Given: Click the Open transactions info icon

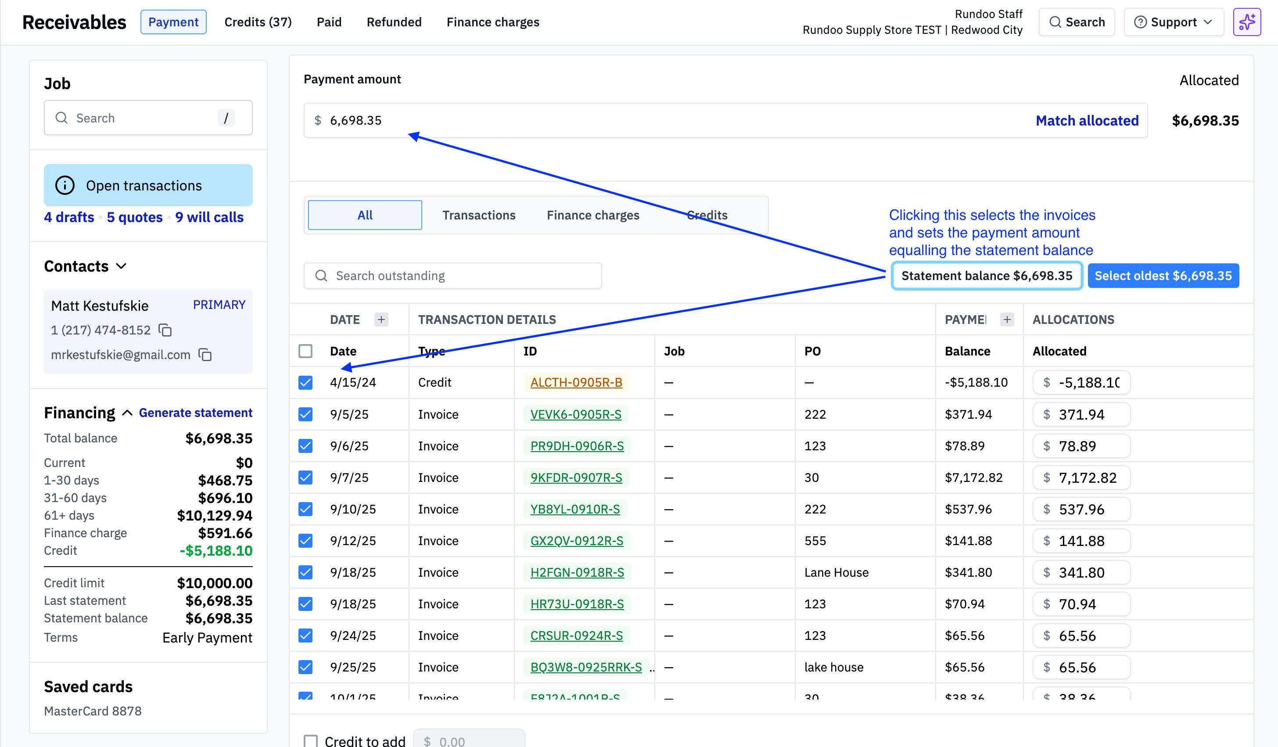Looking at the screenshot, I should click(65, 186).
